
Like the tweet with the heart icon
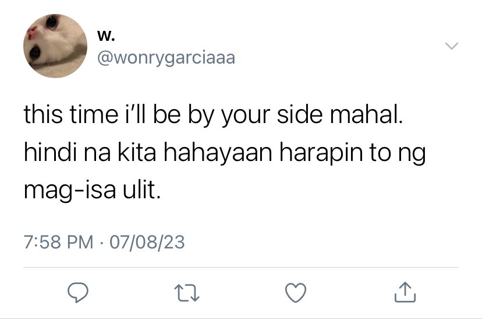click(x=296, y=293)
